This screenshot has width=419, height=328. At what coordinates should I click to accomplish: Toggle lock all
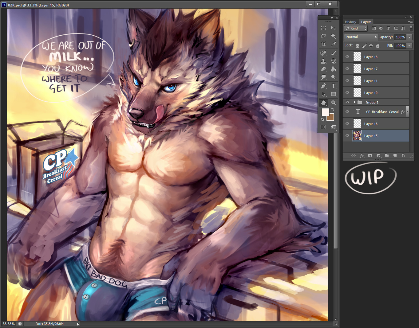pyautogui.click(x=378, y=46)
